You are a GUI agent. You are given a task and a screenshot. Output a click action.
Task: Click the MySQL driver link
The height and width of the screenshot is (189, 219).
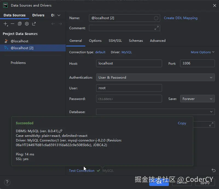[127, 52]
